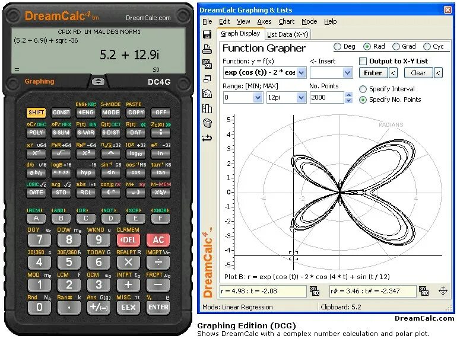Click the red DEL key on calculator

128,240
